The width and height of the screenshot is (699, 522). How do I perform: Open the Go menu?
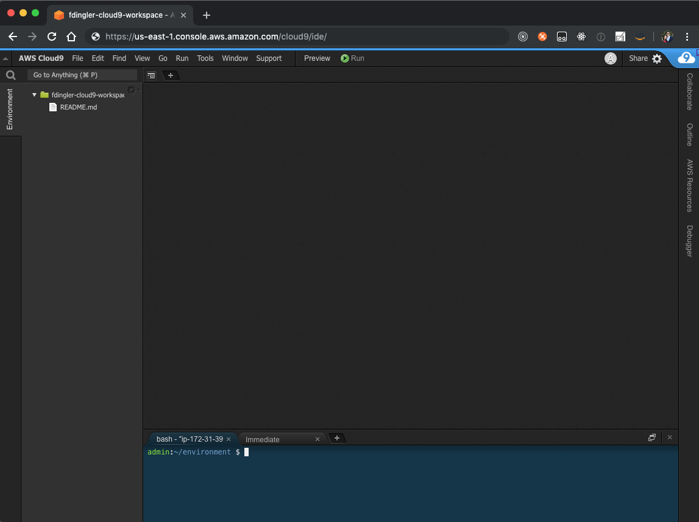(x=163, y=58)
